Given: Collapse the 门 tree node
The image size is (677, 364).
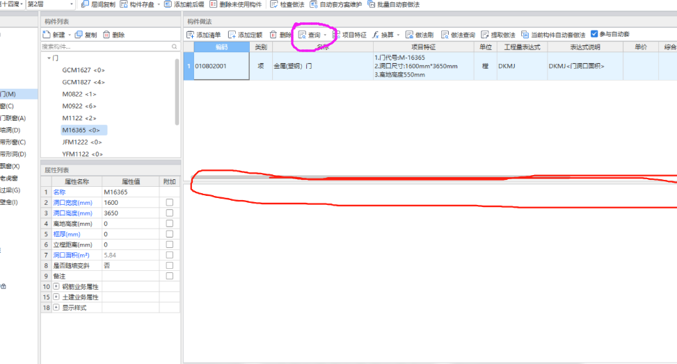Looking at the screenshot, I should point(49,58).
